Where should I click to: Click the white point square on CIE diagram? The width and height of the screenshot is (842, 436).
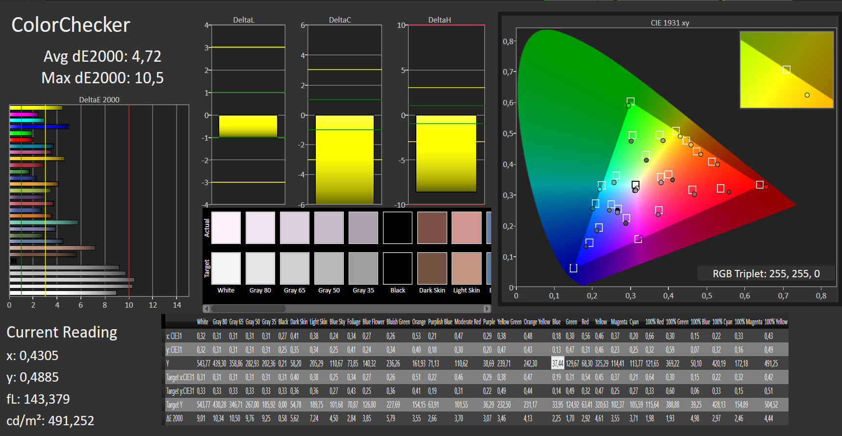click(636, 185)
